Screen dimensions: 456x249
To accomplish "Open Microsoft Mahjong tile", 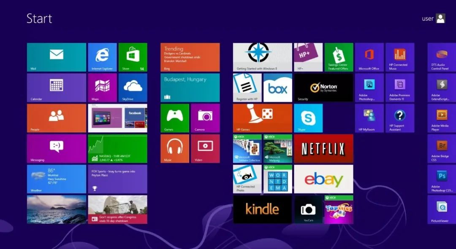I will (x=278, y=149).
